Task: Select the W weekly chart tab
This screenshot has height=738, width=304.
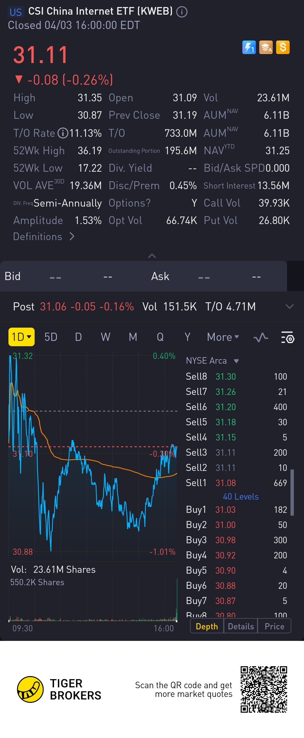Action: tap(106, 337)
